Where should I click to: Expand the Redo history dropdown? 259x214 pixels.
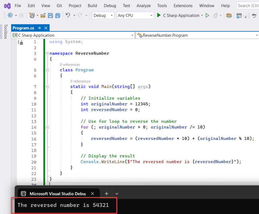coord(86,16)
